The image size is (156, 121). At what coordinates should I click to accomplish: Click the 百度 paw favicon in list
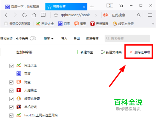(x=19, y=74)
